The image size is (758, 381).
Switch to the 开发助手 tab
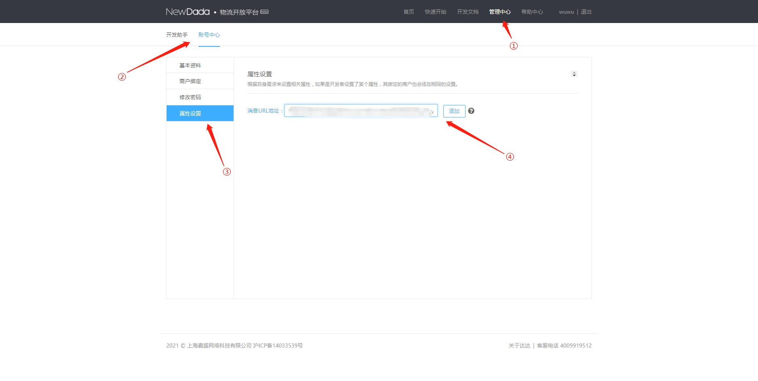177,35
